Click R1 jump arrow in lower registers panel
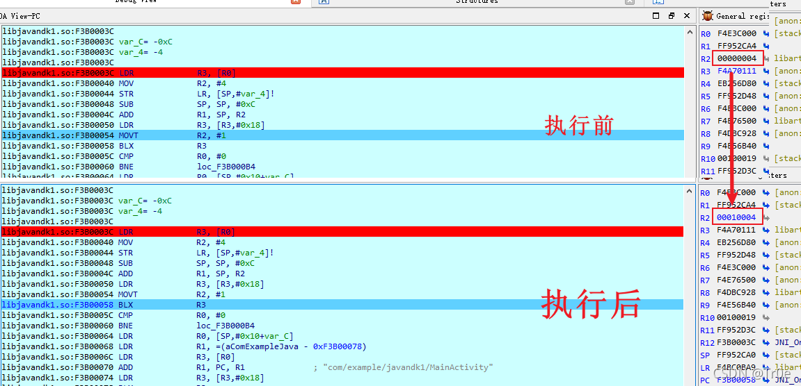This screenshot has width=801, height=386. point(766,205)
